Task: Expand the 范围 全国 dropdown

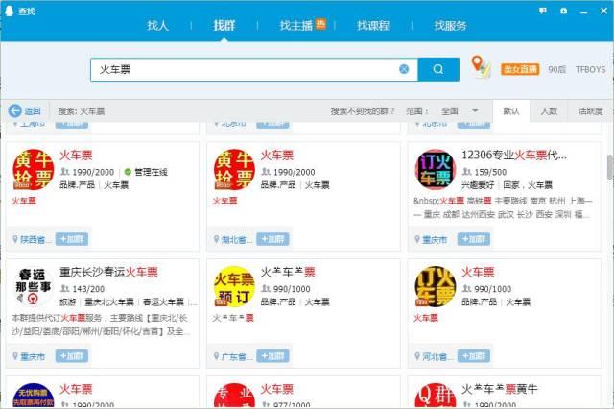Action: [x=475, y=110]
